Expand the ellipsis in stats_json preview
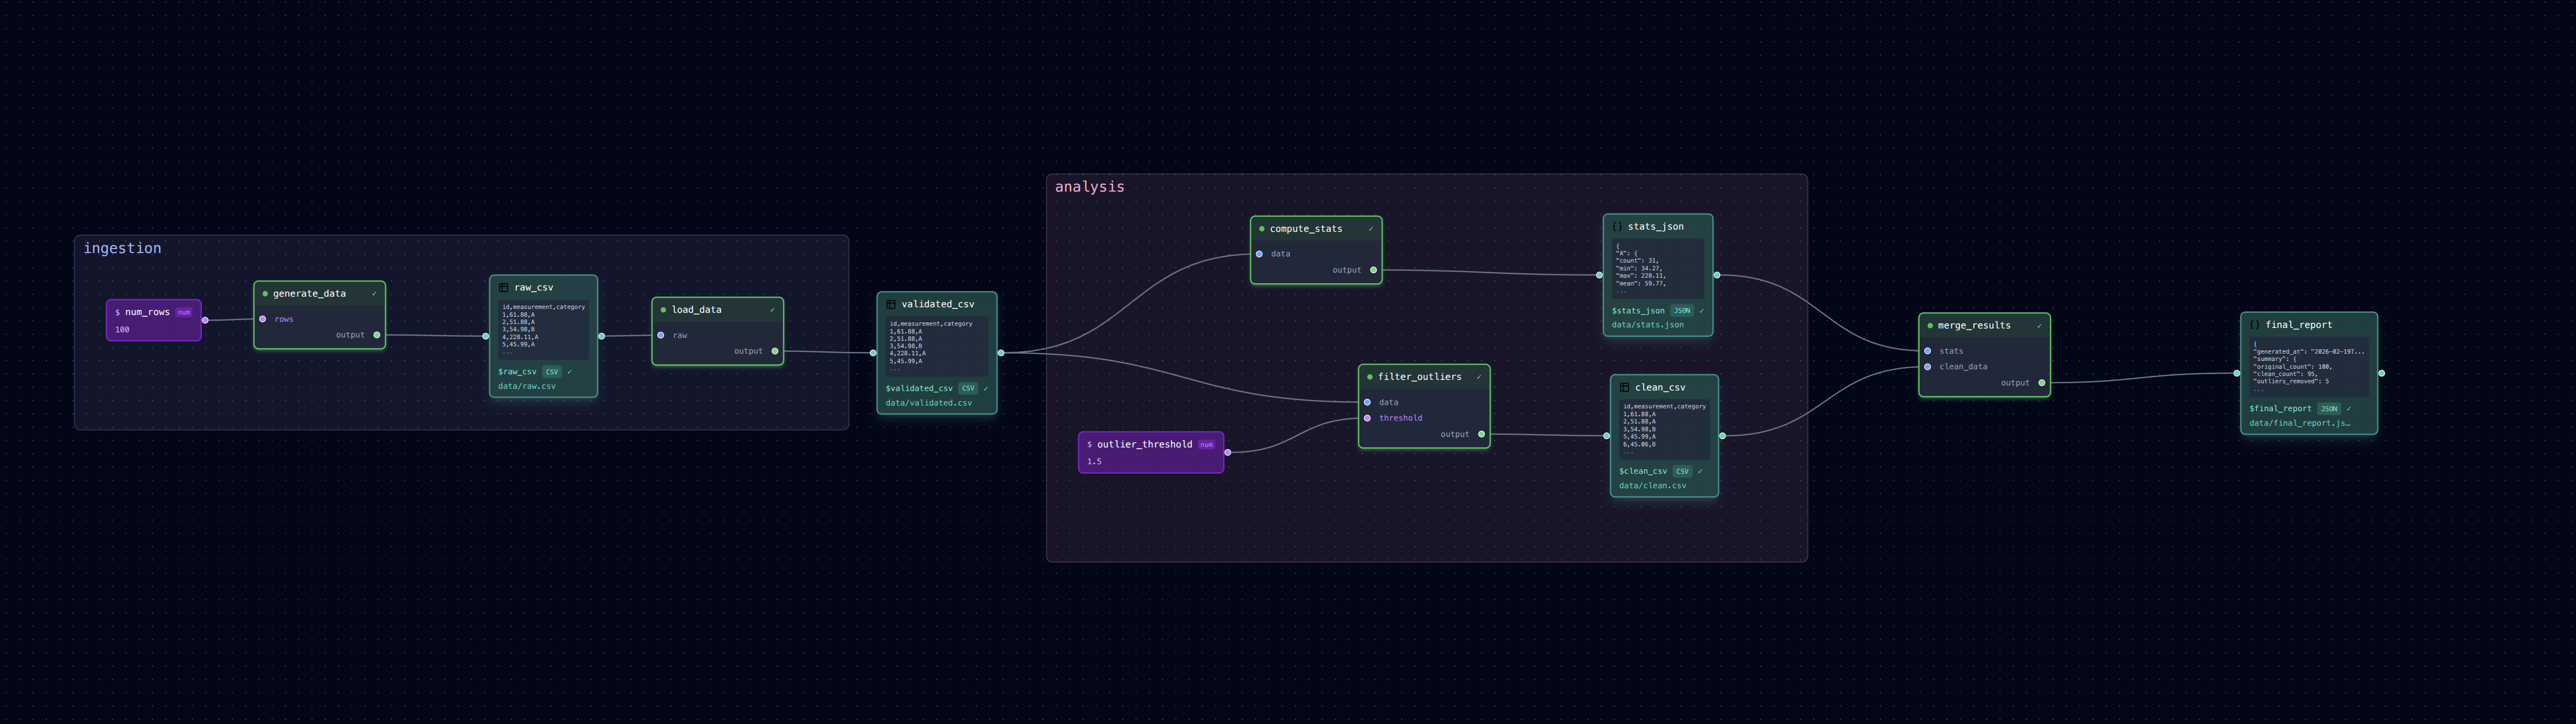Viewport: 2576px width, 724px height. click(1621, 291)
